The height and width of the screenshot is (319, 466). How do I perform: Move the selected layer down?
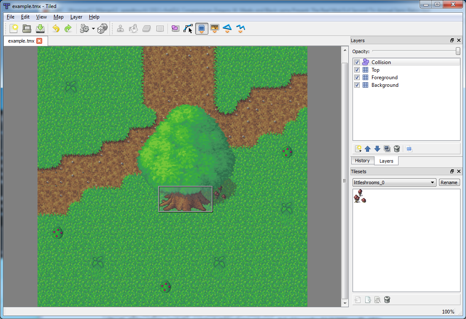(x=377, y=149)
